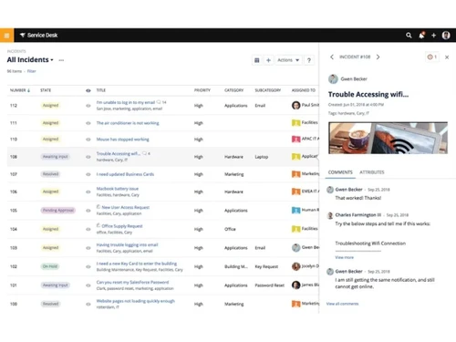The height and width of the screenshot is (342, 456).
Task: Open 'The air conditioner is not working' incident
Action: (x=128, y=123)
